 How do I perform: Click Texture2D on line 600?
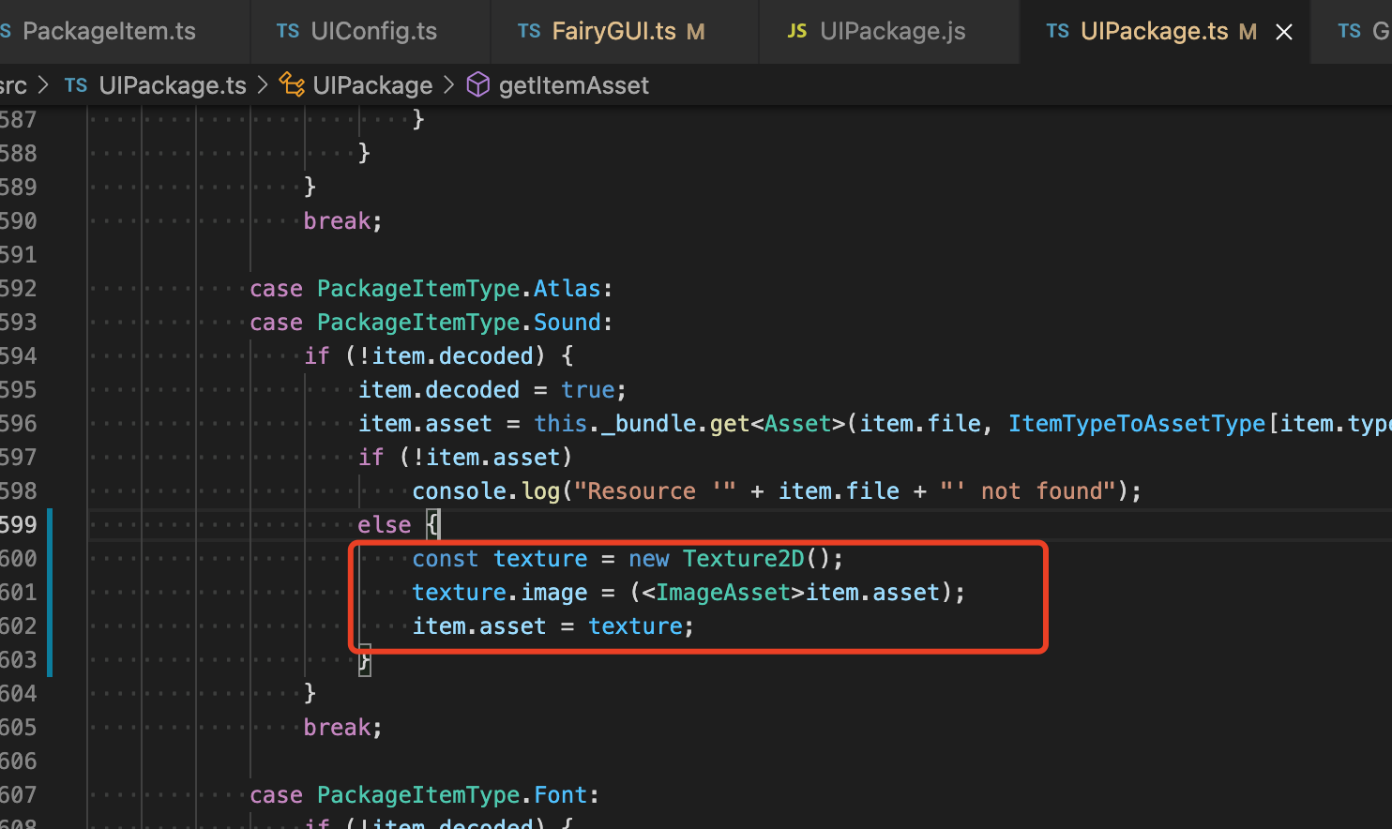744,558
